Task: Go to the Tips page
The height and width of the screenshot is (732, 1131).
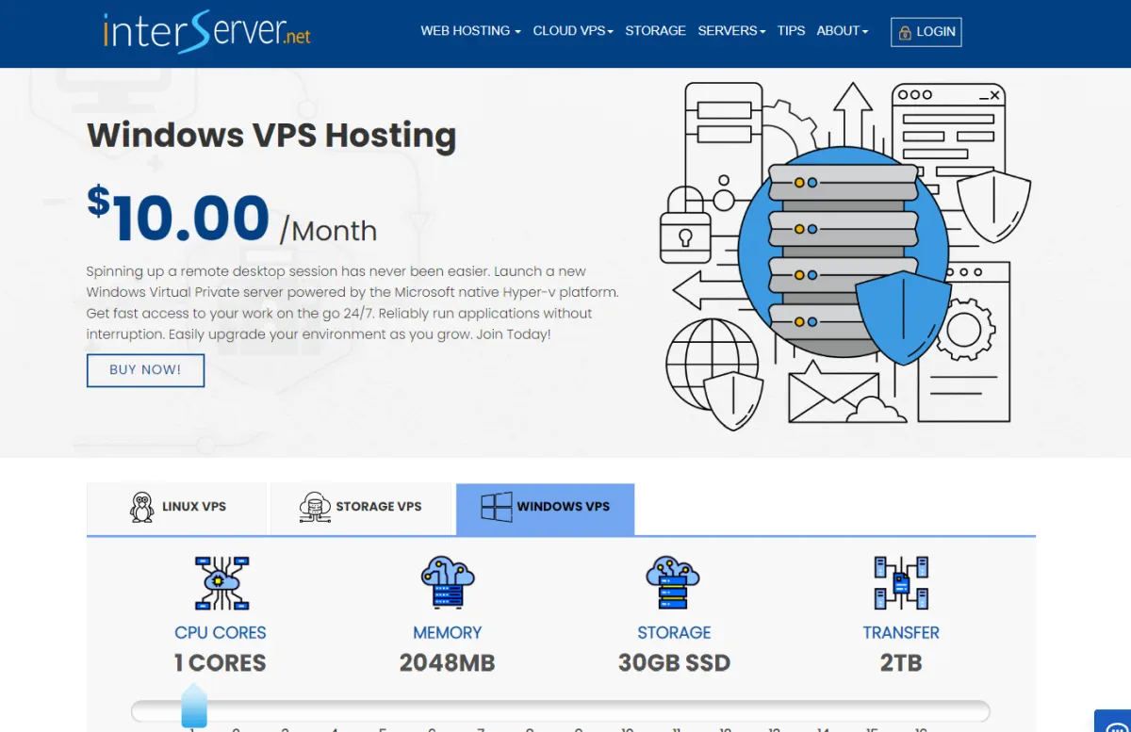Action: [x=791, y=31]
